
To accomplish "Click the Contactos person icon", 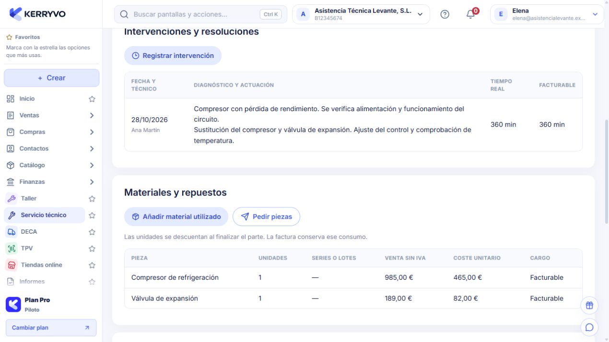I will click(x=11, y=148).
